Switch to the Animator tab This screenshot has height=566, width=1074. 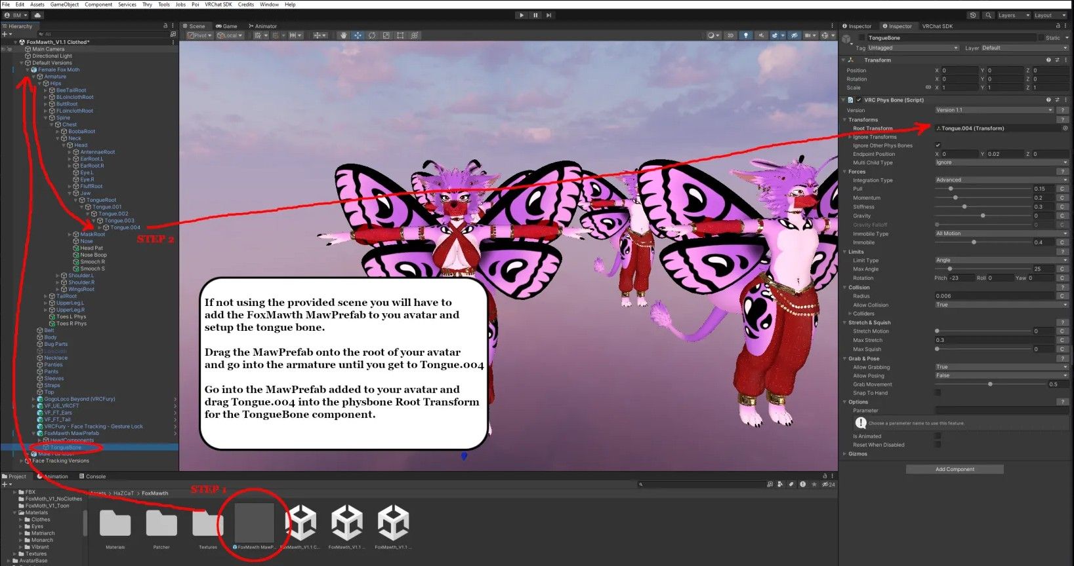(262, 26)
